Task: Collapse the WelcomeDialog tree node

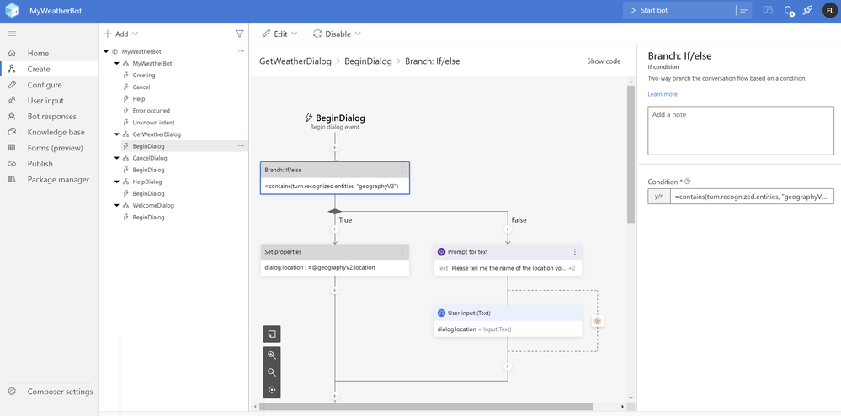Action: point(116,205)
